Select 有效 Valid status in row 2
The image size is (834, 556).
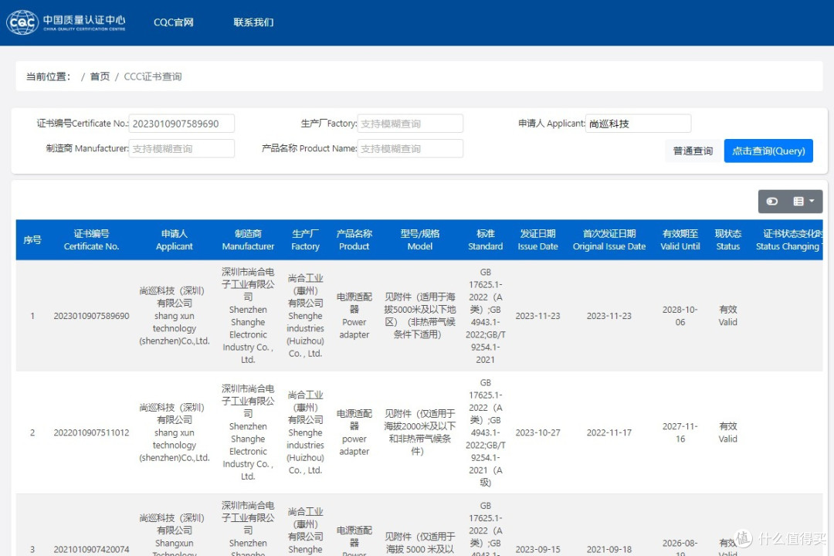(x=727, y=432)
